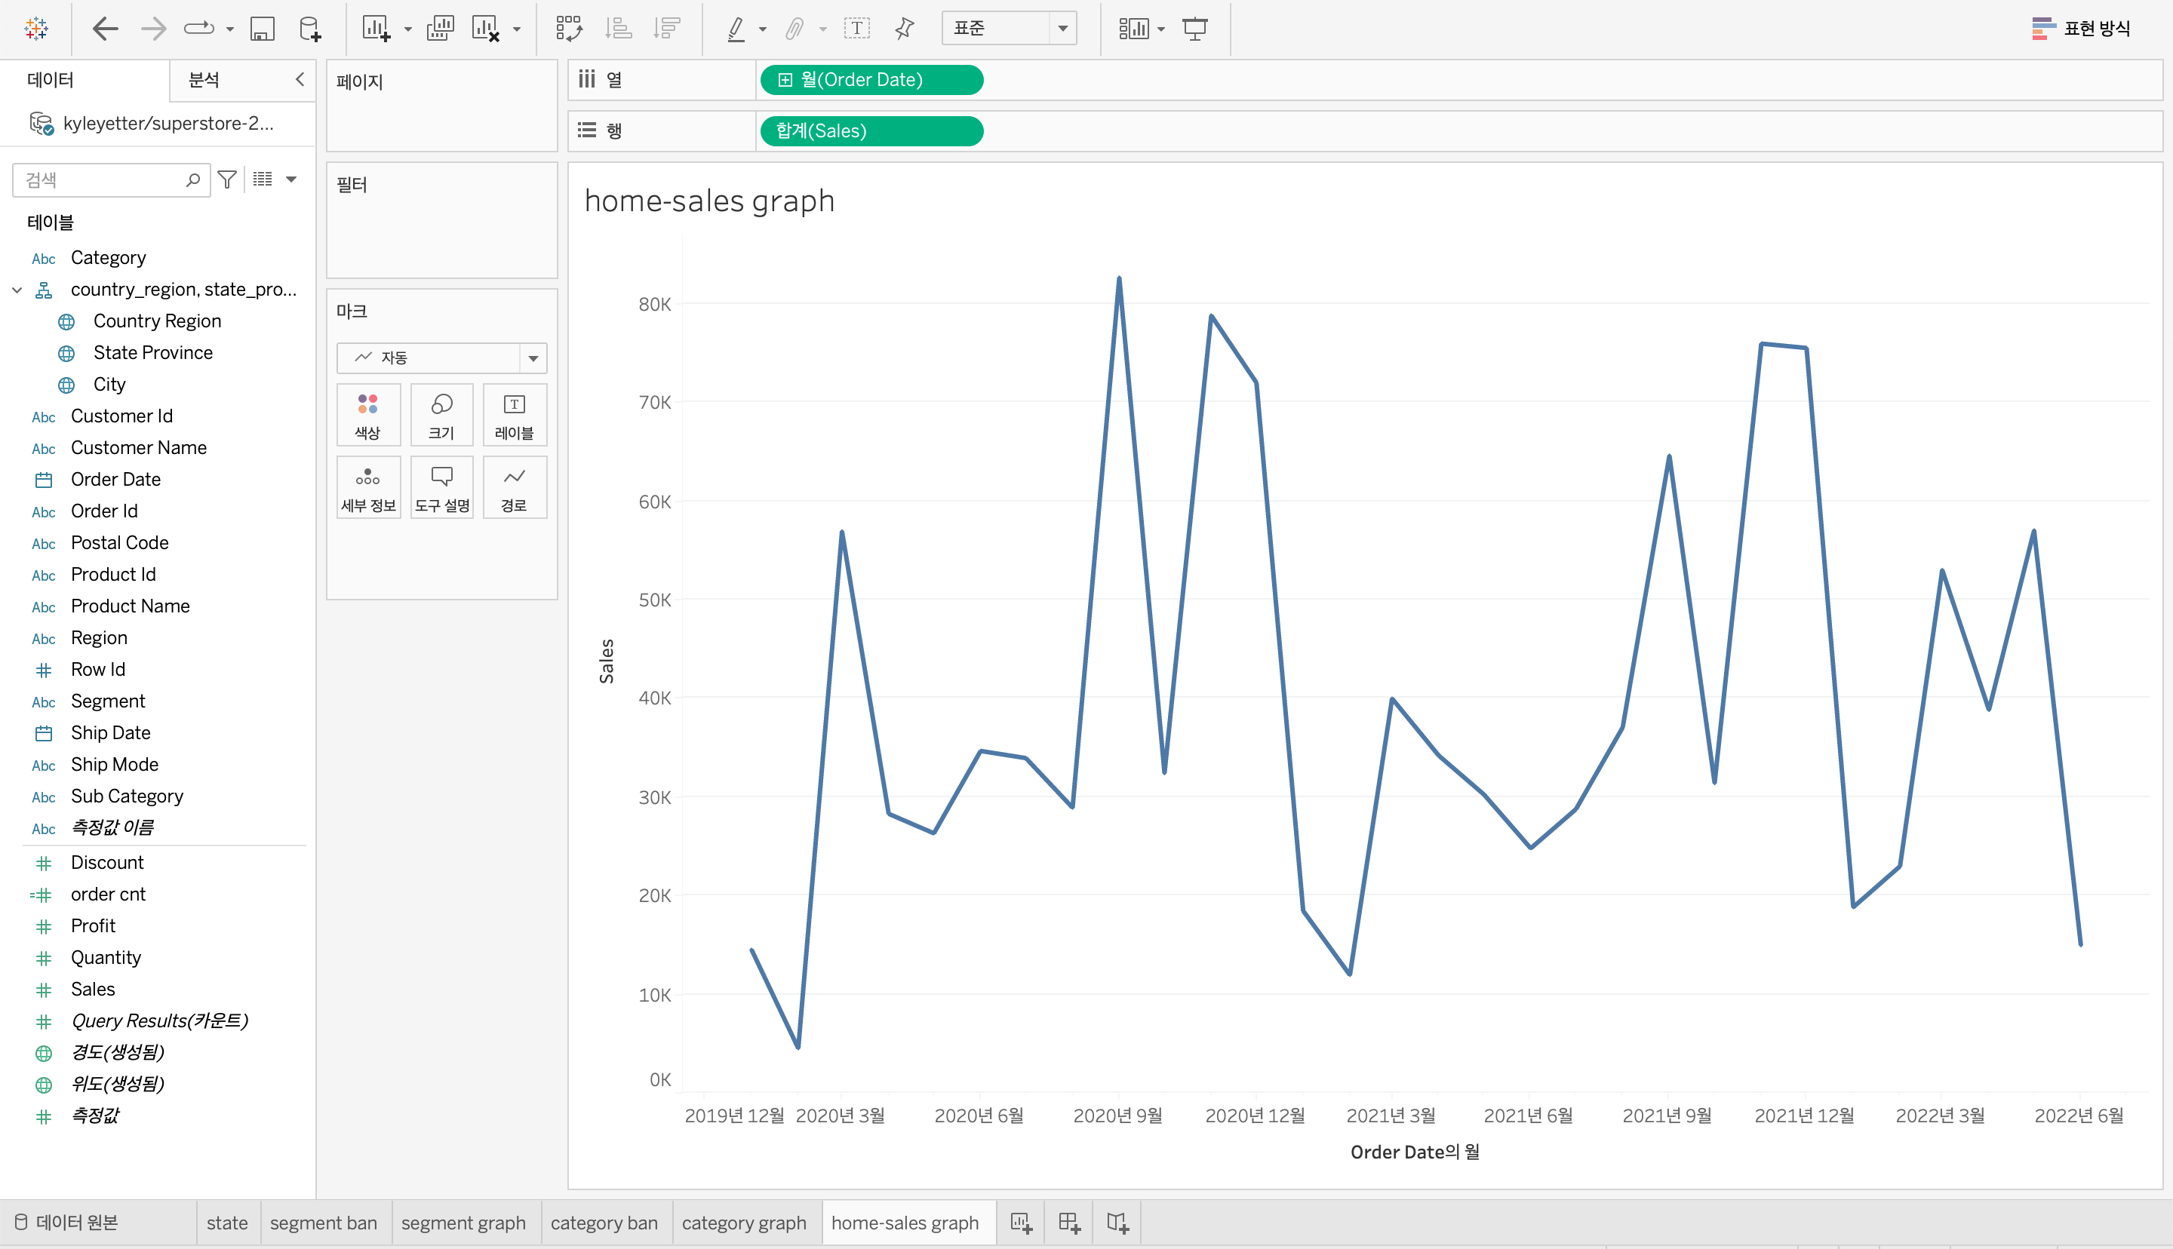Toggle the field filter funnel icon
Image resolution: width=2173 pixels, height=1249 pixels.
227,180
